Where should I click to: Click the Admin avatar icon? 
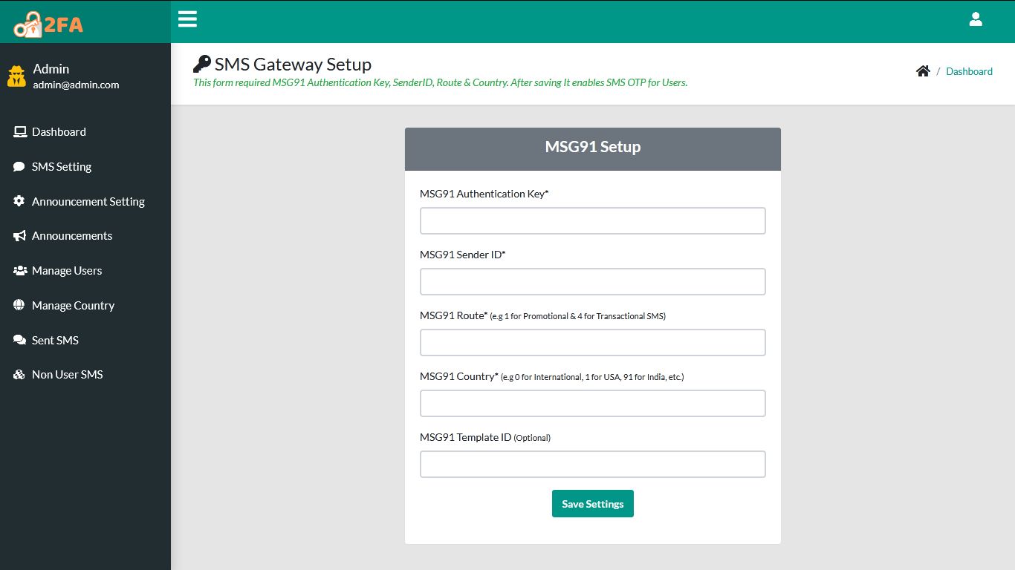(x=16, y=76)
